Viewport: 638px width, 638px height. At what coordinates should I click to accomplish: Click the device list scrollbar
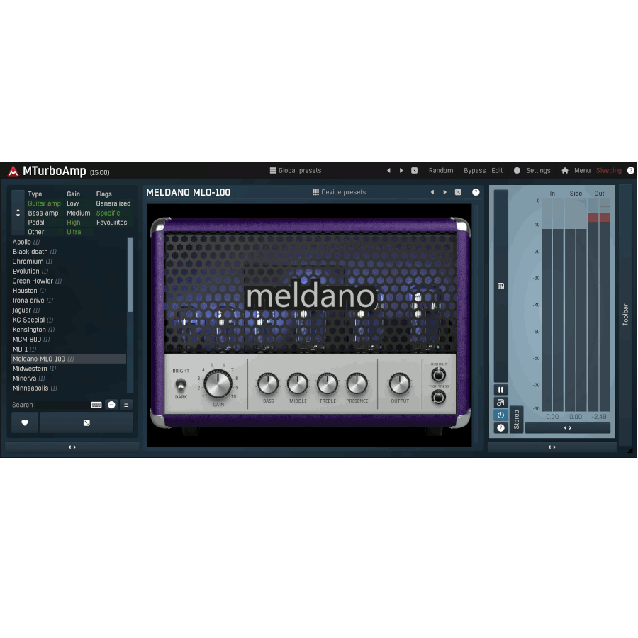click(x=130, y=275)
